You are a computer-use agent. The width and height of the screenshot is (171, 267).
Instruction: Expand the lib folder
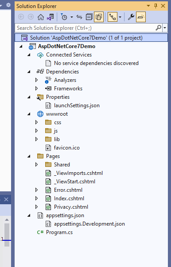pos(36,139)
